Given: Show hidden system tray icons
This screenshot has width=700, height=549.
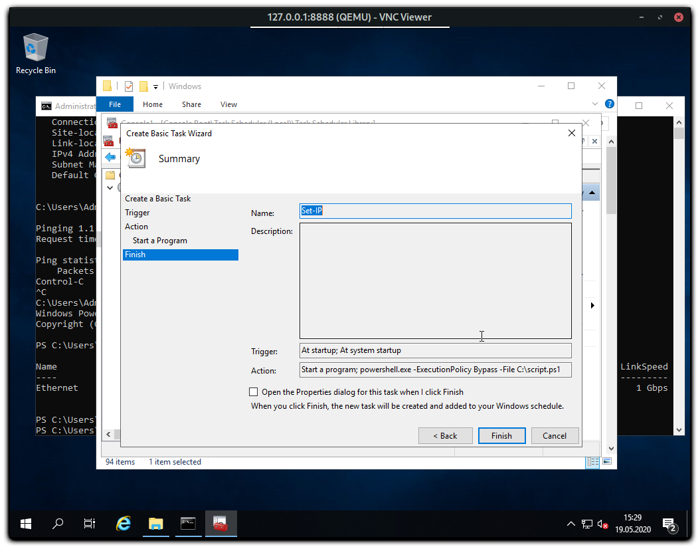Looking at the screenshot, I should tap(570, 524).
